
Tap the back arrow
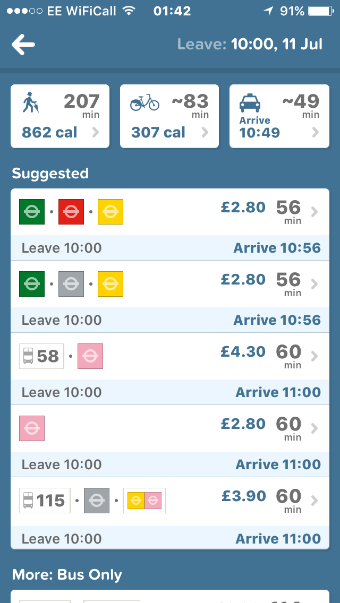point(22,45)
